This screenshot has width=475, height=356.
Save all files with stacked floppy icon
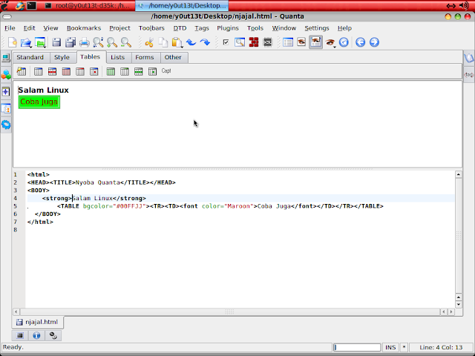[x=71, y=42]
